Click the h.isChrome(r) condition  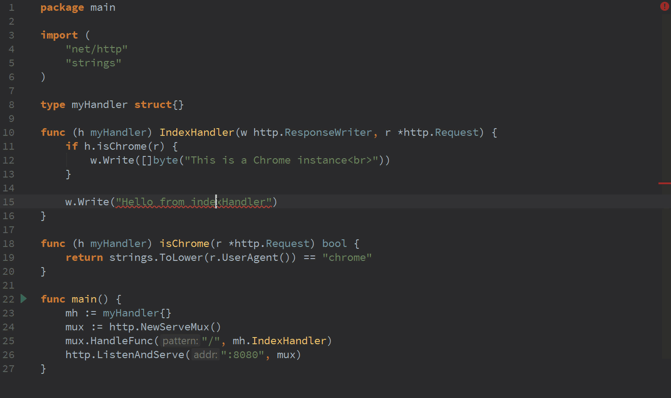pos(124,146)
